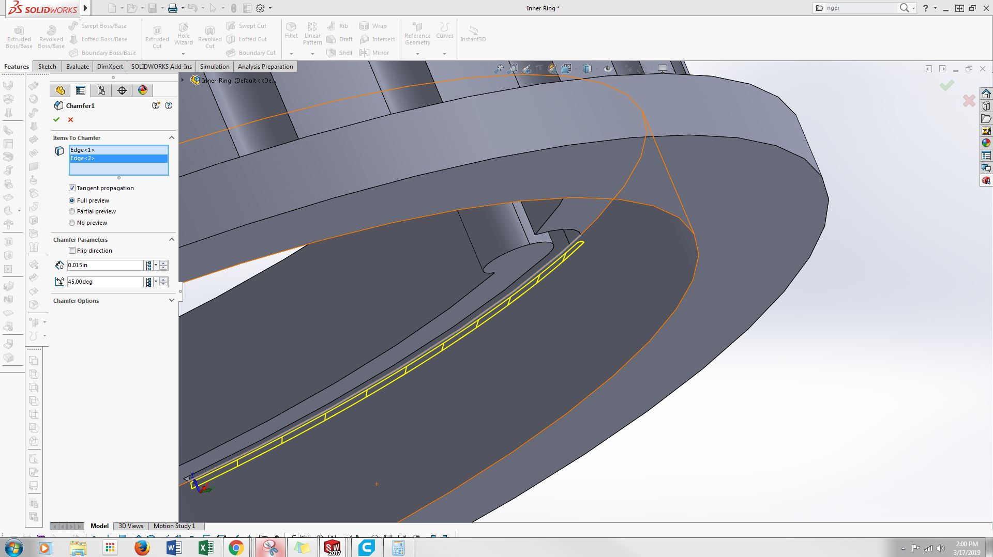Open the DisplayManager color ball tab
The height and width of the screenshot is (557, 993).
pos(143,90)
